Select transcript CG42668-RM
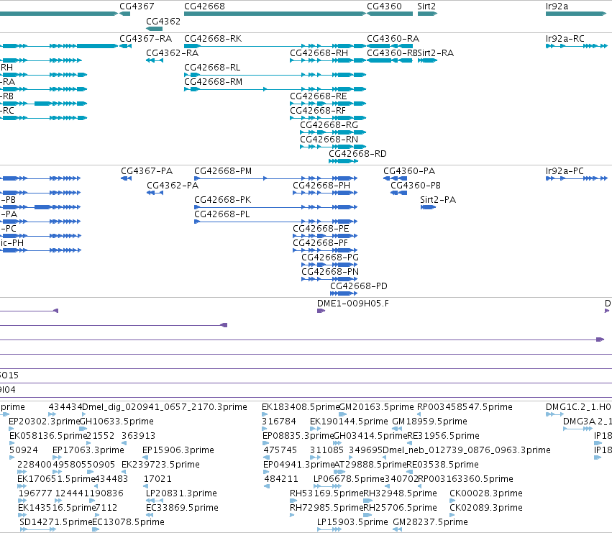Viewport: 612px width, 533px height. (275, 89)
